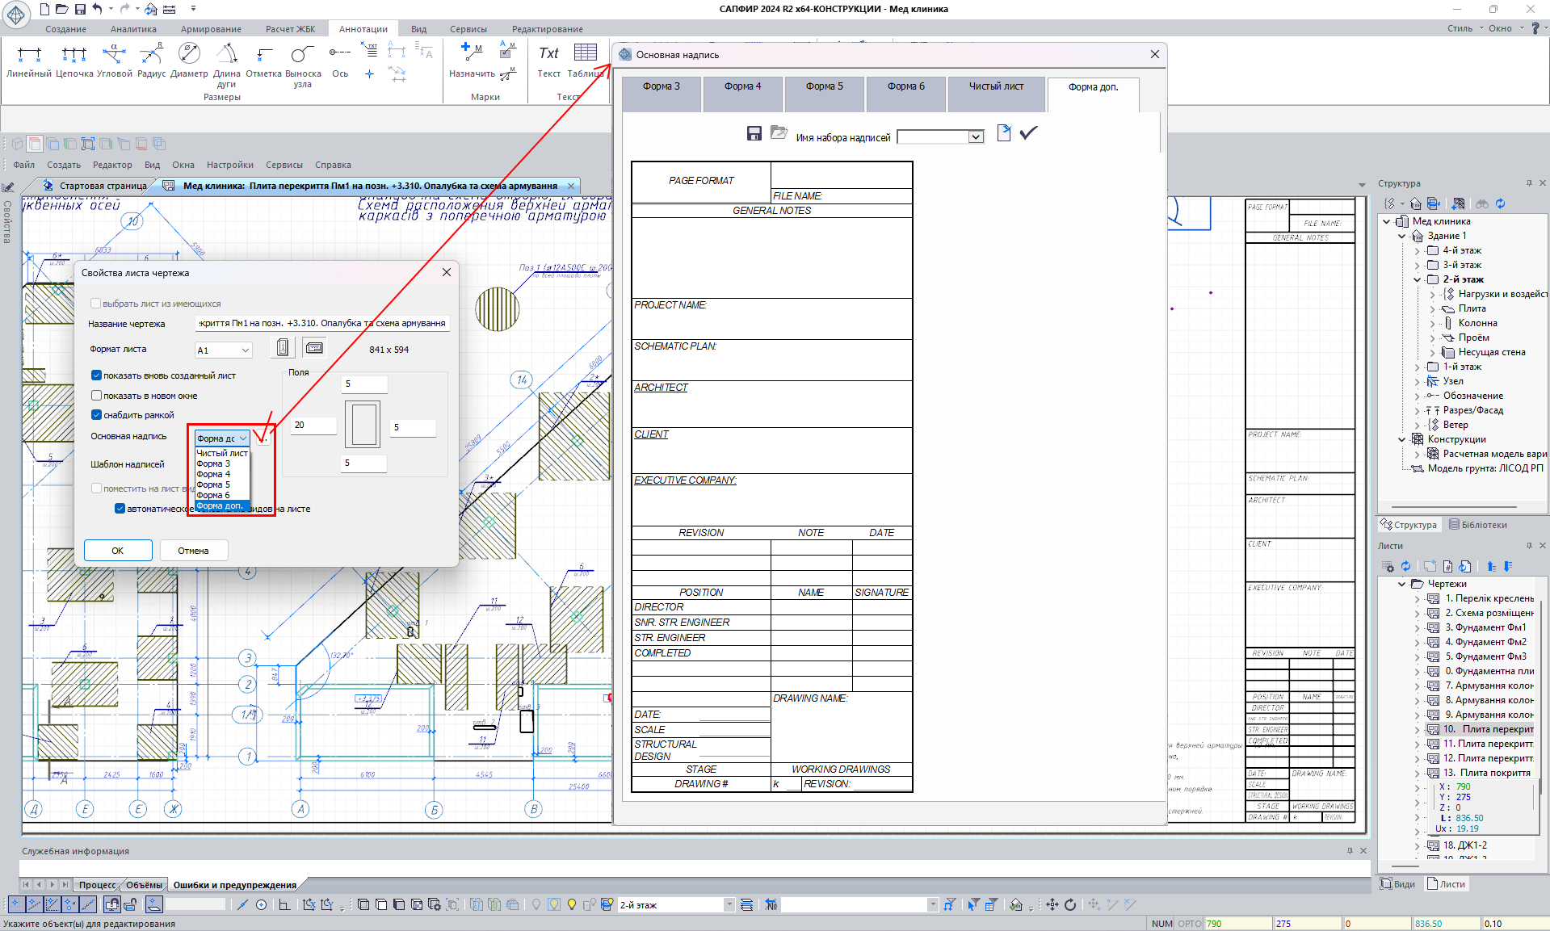The width and height of the screenshot is (1550, 931).
Task: Click the save icon in Основная надпись
Action: [754, 134]
